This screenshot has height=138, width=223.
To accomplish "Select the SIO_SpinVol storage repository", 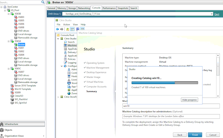I will point(20,103).
